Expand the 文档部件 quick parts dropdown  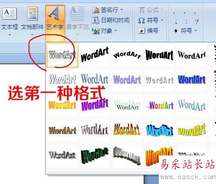(32, 35)
